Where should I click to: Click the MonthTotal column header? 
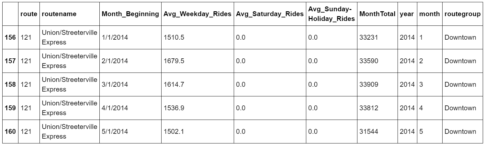(x=377, y=14)
